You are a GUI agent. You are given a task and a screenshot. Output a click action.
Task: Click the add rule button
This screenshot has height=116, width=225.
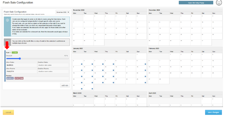(x=65, y=85)
